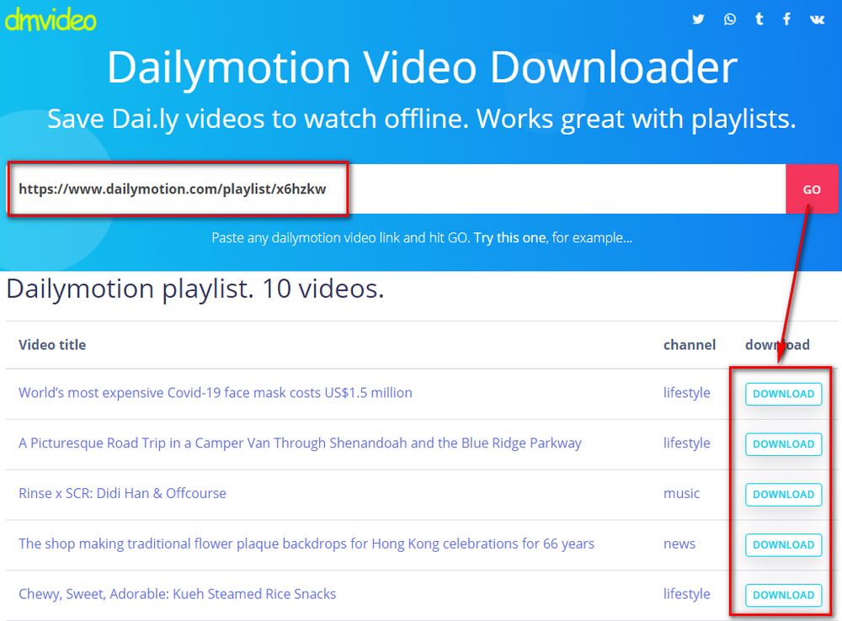The image size is (842, 621).
Task: Visit the music channel link
Action: click(x=681, y=494)
